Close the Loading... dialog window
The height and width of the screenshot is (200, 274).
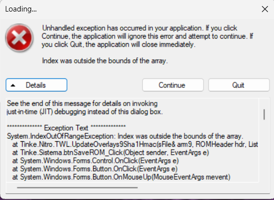coord(265,9)
